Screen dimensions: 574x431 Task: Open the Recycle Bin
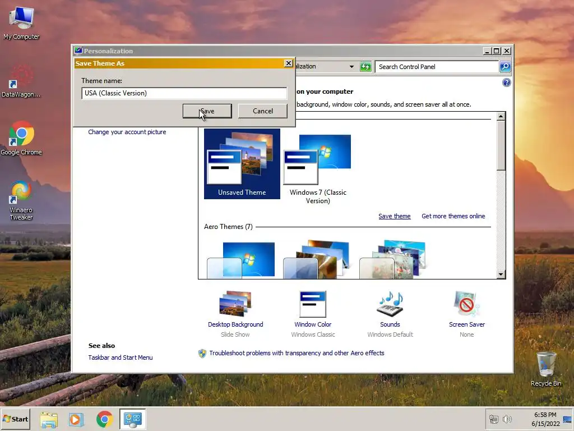pyautogui.click(x=546, y=369)
